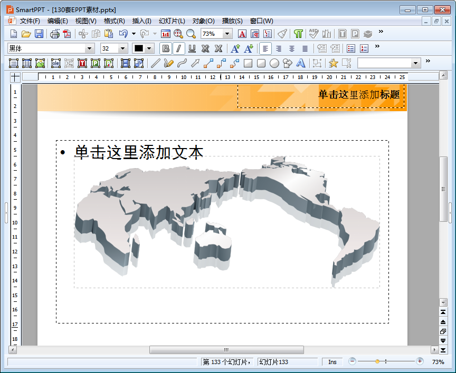The width and height of the screenshot is (456, 373).
Task: Toggle italic formatting
Action: [x=179, y=48]
